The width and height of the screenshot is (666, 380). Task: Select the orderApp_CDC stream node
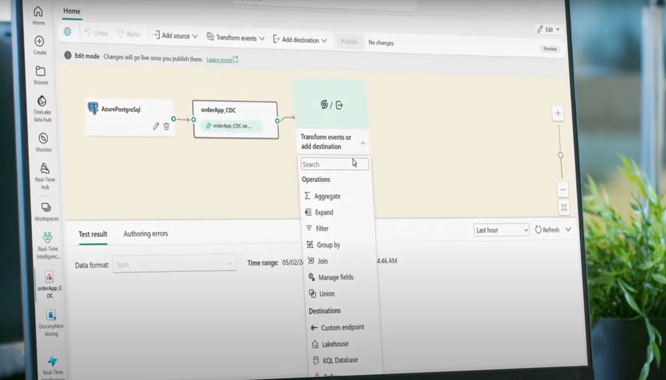[x=236, y=119]
